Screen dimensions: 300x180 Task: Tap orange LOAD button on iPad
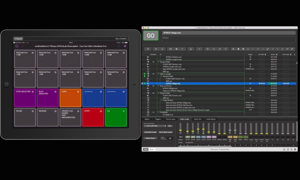tap(70, 98)
